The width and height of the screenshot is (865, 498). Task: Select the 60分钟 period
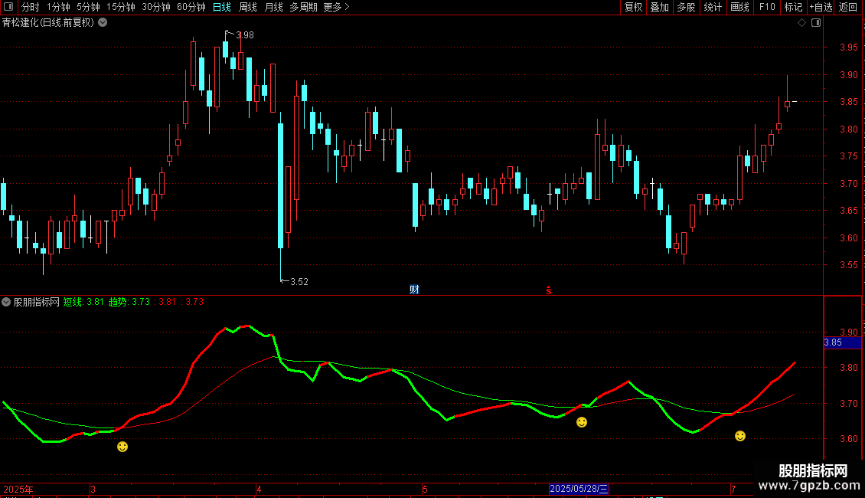coord(191,7)
